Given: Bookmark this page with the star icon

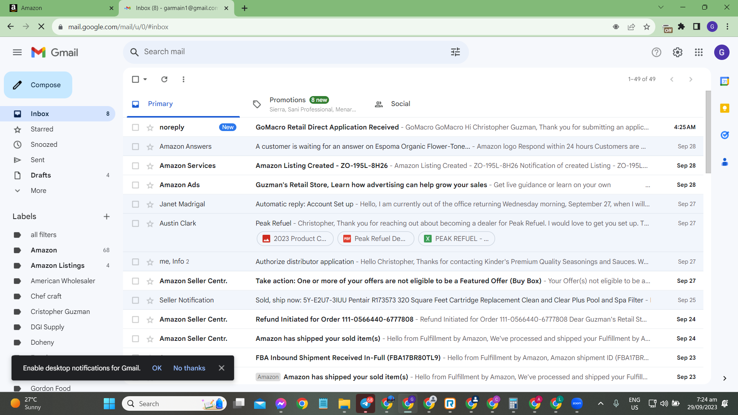Looking at the screenshot, I should pyautogui.click(x=647, y=27).
